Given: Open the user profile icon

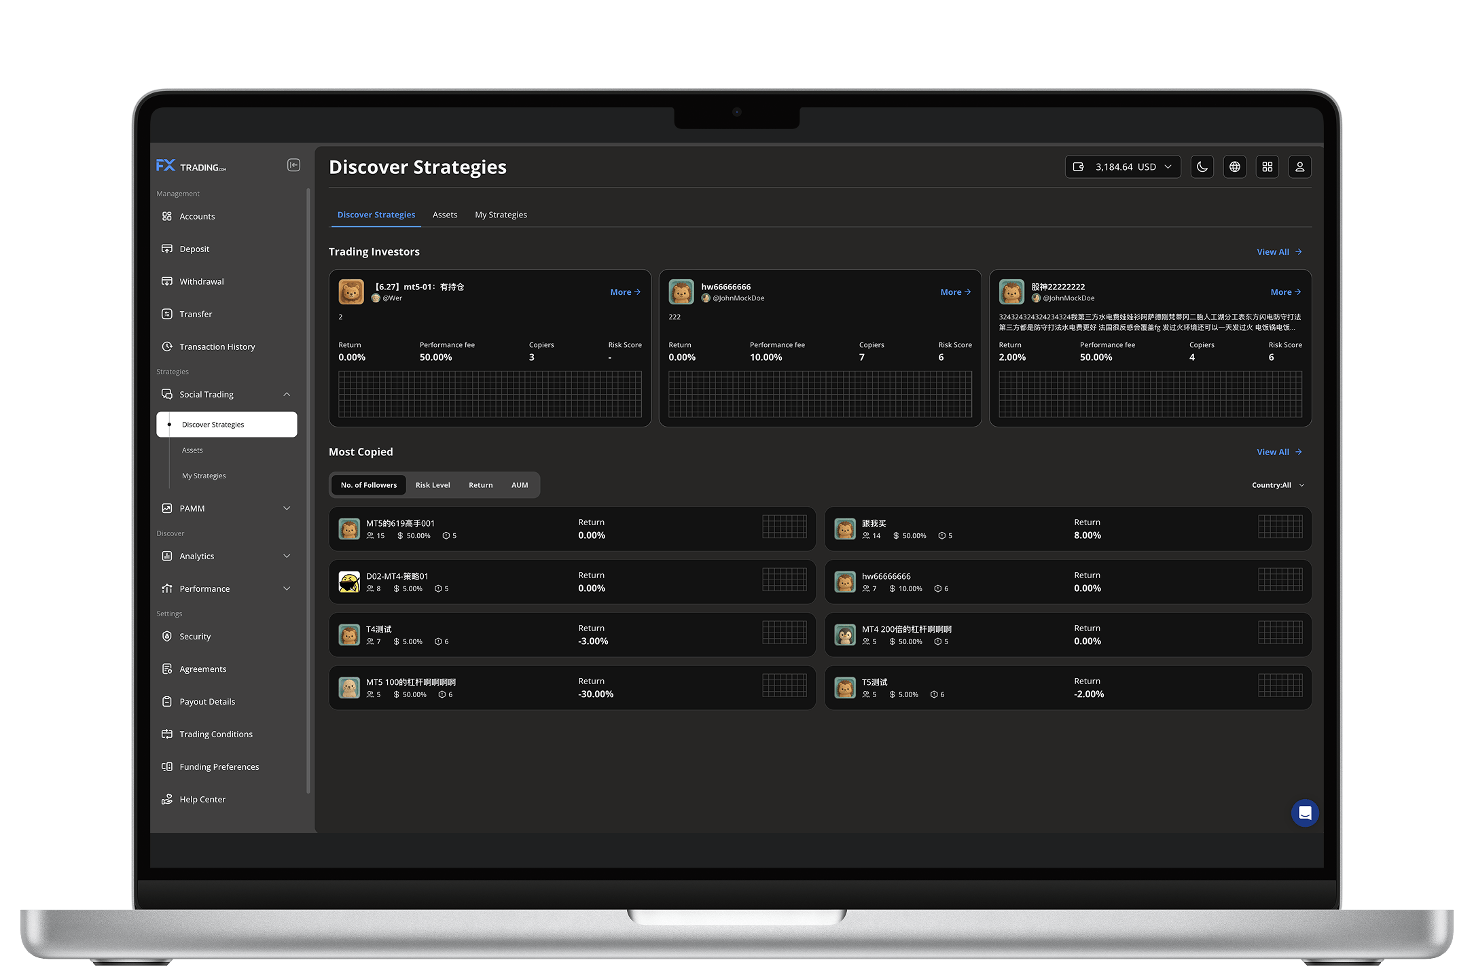Looking at the screenshot, I should (x=1299, y=166).
